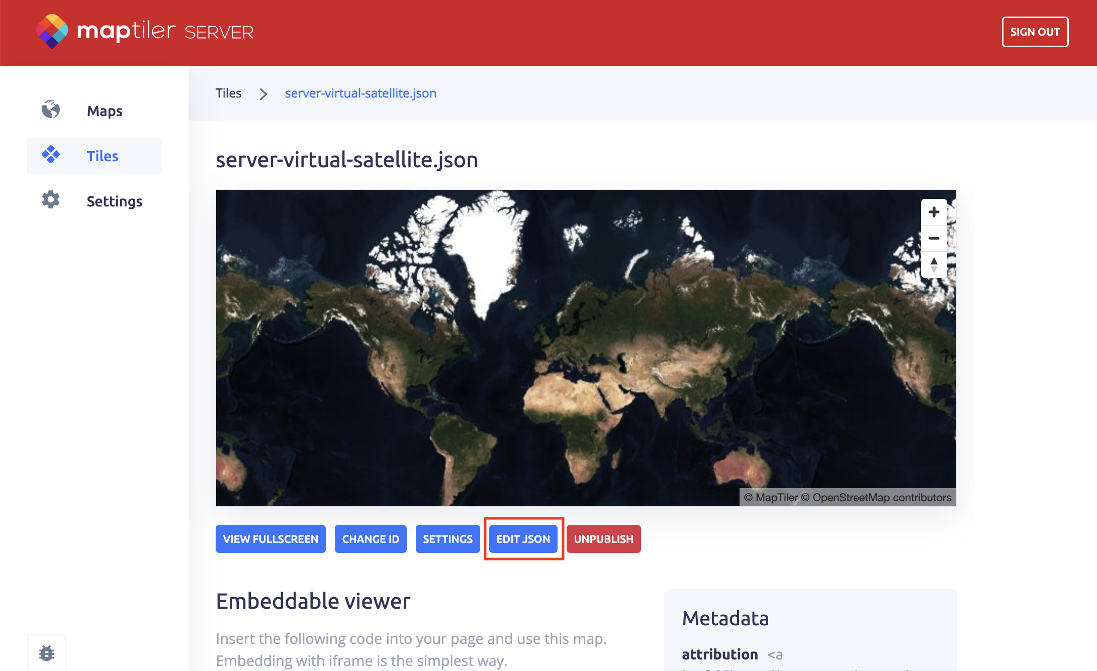Click the breadcrumb chevron arrow

(x=263, y=94)
